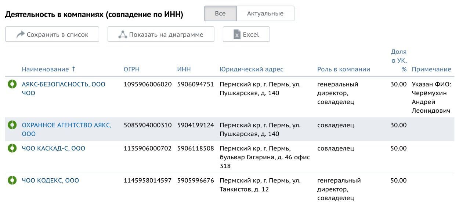Open the ОХРАННОЕ АГЕНТСТВО АЯКС, ООО link
The height and width of the screenshot is (212, 470).
66,130
